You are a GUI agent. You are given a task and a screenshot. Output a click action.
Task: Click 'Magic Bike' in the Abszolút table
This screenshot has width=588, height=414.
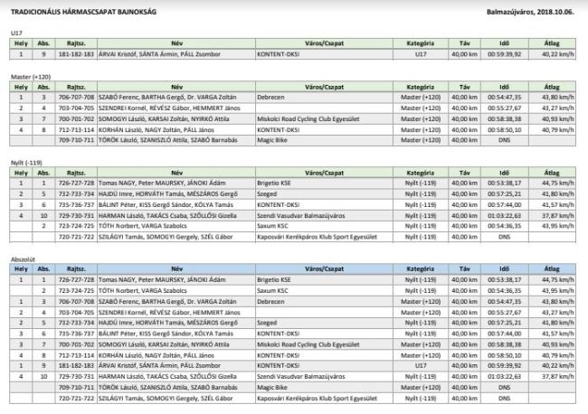[272, 388]
